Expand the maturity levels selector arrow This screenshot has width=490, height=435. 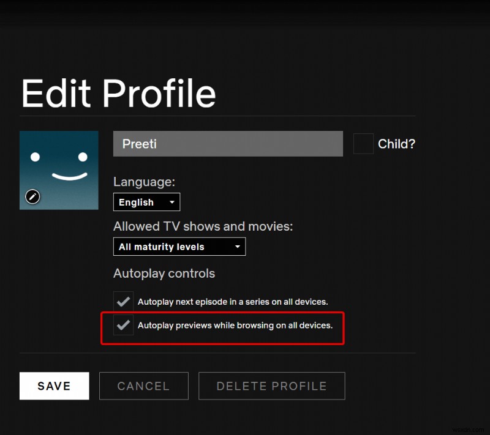(238, 247)
